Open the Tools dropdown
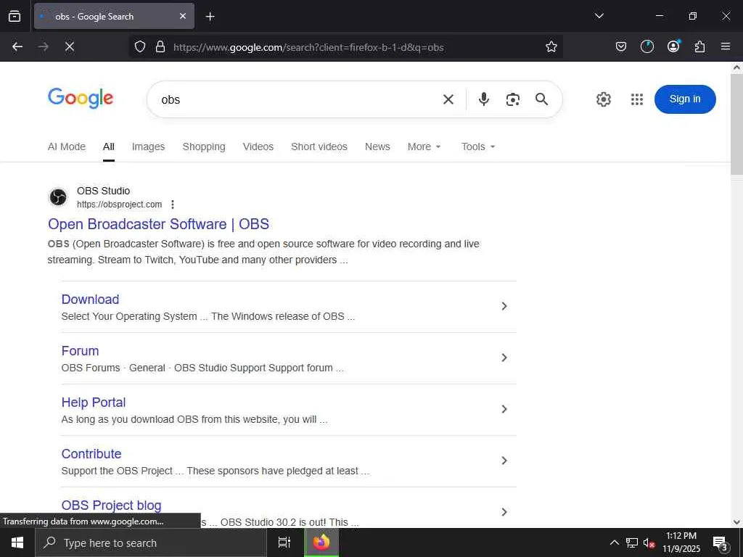This screenshot has height=557, width=743. tap(478, 147)
